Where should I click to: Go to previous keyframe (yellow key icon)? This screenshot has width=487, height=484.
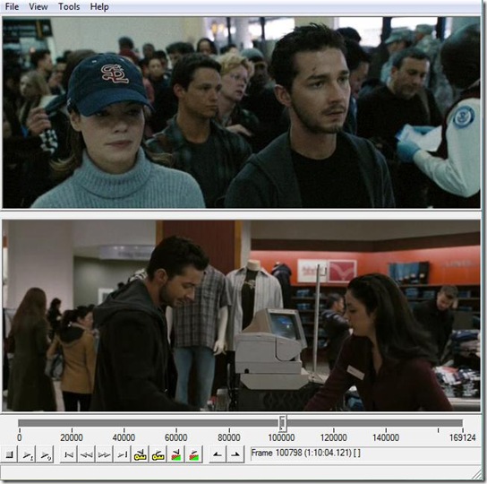point(140,454)
